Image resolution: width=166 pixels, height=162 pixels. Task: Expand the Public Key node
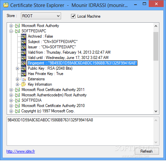point(17,68)
